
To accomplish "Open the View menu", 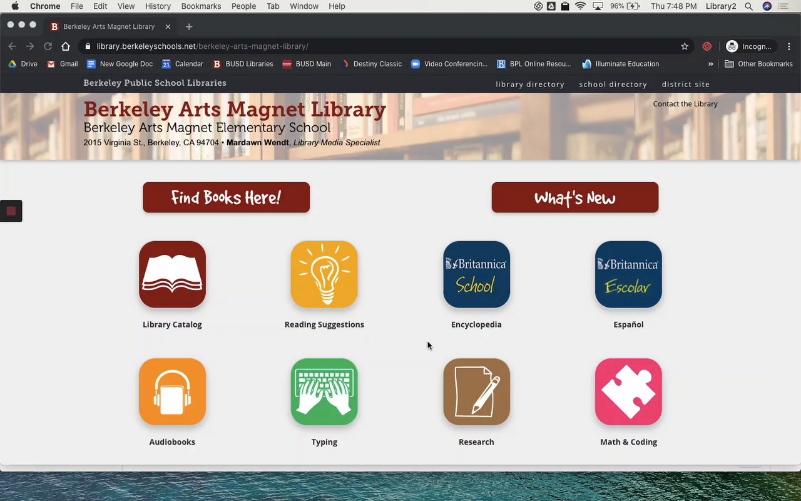I will point(126,6).
